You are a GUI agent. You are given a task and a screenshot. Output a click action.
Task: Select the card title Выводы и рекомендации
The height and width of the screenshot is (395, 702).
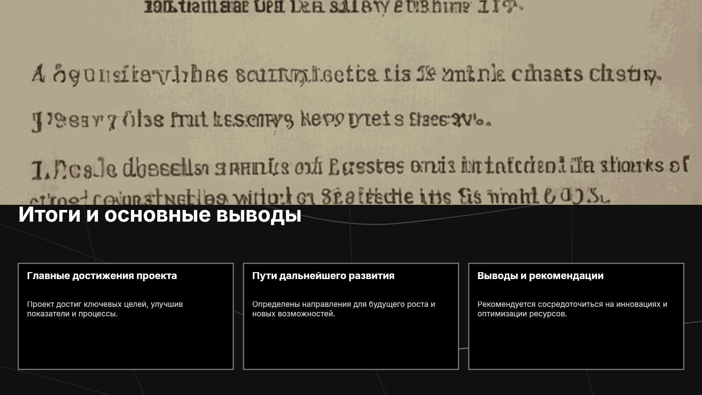[540, 276]
